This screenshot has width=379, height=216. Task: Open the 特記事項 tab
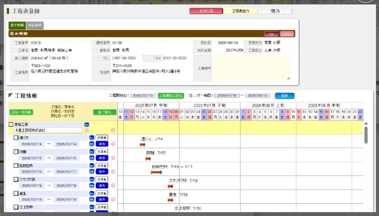click(x=35, y=25)
